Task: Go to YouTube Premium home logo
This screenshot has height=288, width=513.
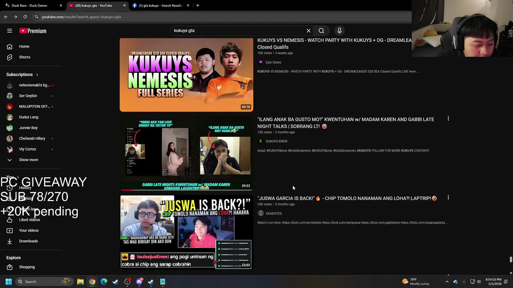Action: click(33, 31)
